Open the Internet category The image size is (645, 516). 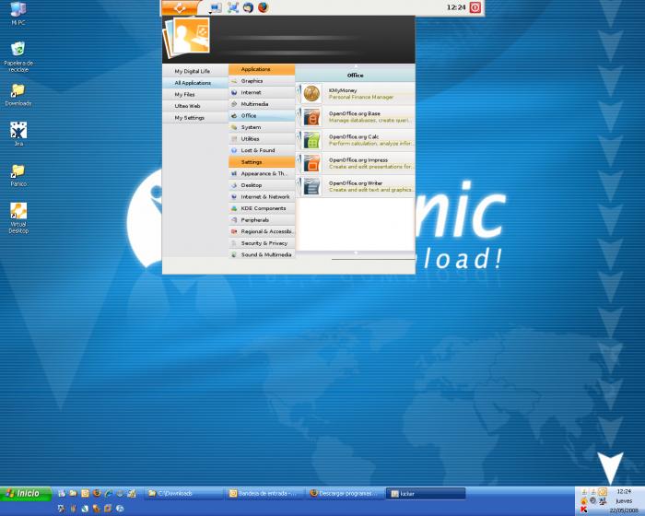point(262,92)
